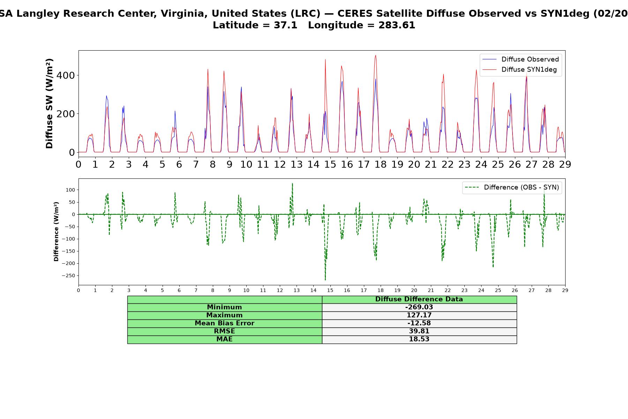
Task: Click x-axis tick 15 on the top chart
Action: point(330,164)
